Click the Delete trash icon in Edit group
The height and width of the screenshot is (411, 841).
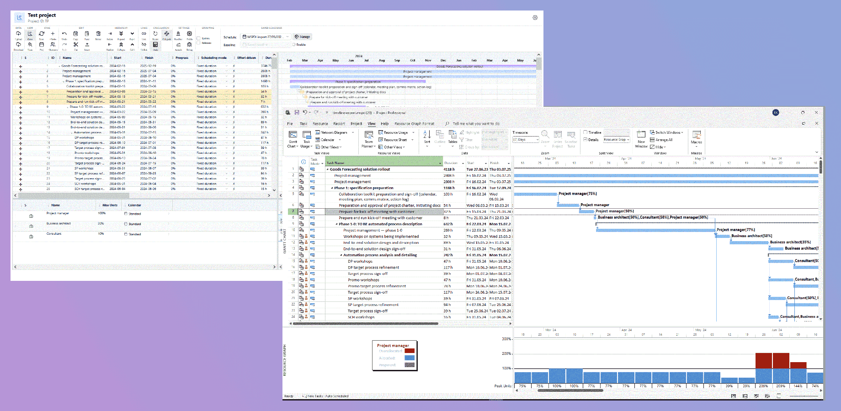pyautogui.click(x=98, y=33)
